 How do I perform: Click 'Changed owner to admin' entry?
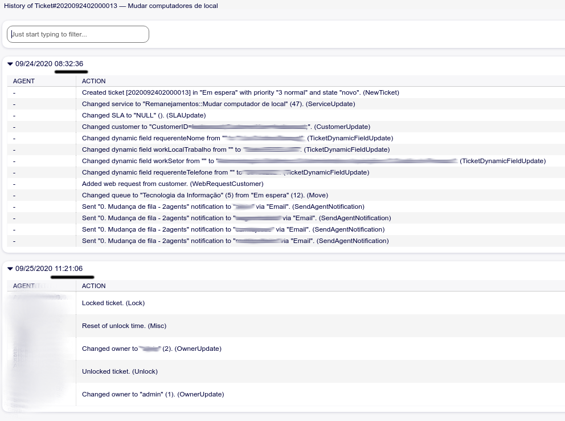(153, 394)
